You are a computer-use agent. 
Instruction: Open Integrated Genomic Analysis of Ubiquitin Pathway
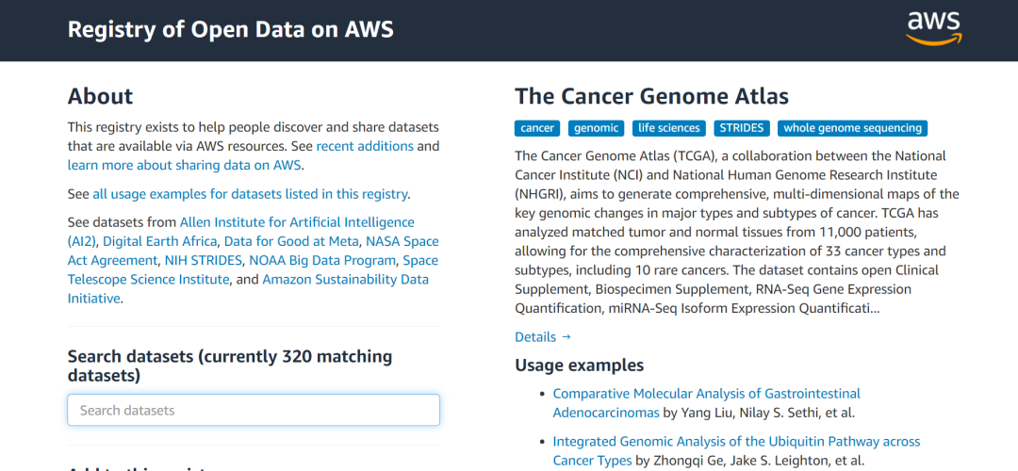[736, 441]
